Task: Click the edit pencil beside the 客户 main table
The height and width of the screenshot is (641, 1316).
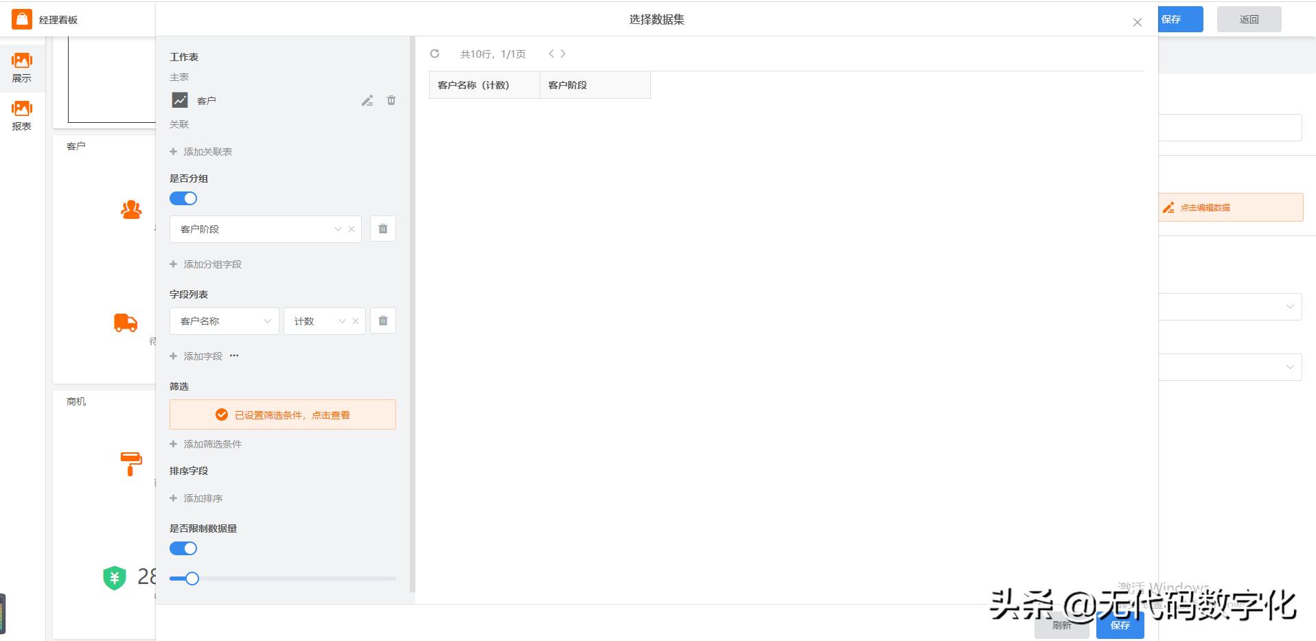Action: [367, 100]
